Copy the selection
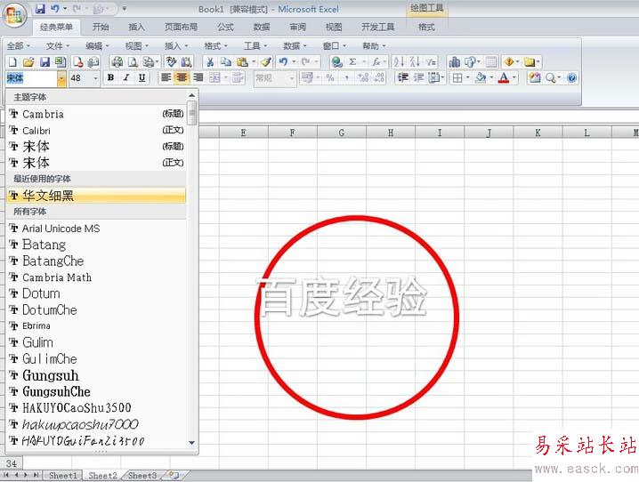Image resolution: width=639 pixels, height=482 pixels. 226,62
